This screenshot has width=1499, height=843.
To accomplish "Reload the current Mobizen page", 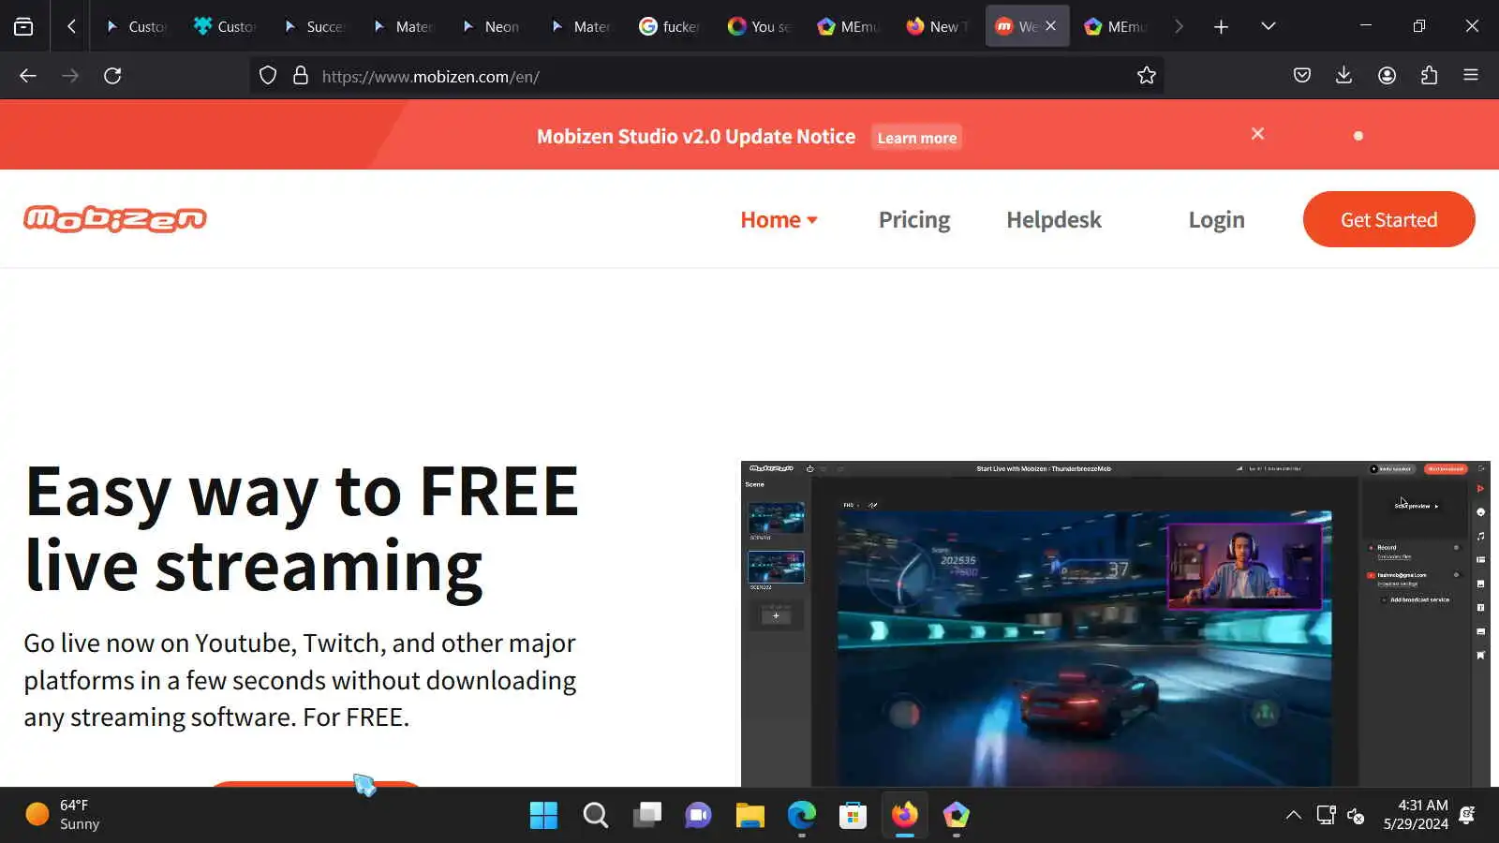I will click(x=112, y=76).
